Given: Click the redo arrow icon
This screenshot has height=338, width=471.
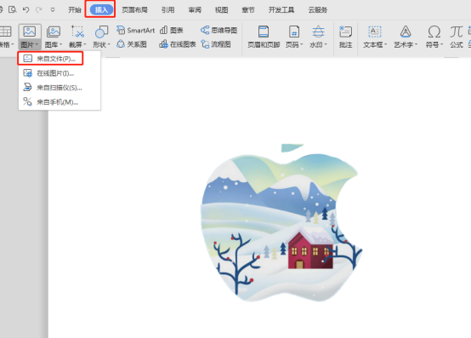Looking at the screenshot, I should 39,9.
